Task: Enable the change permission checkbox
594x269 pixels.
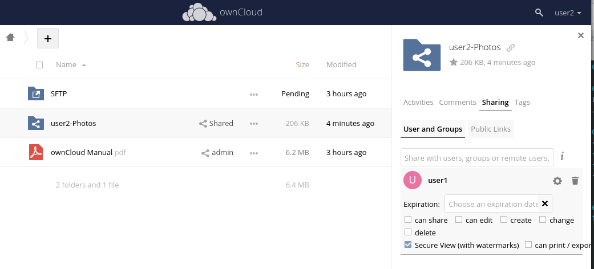Action: [x=543, y=219]
